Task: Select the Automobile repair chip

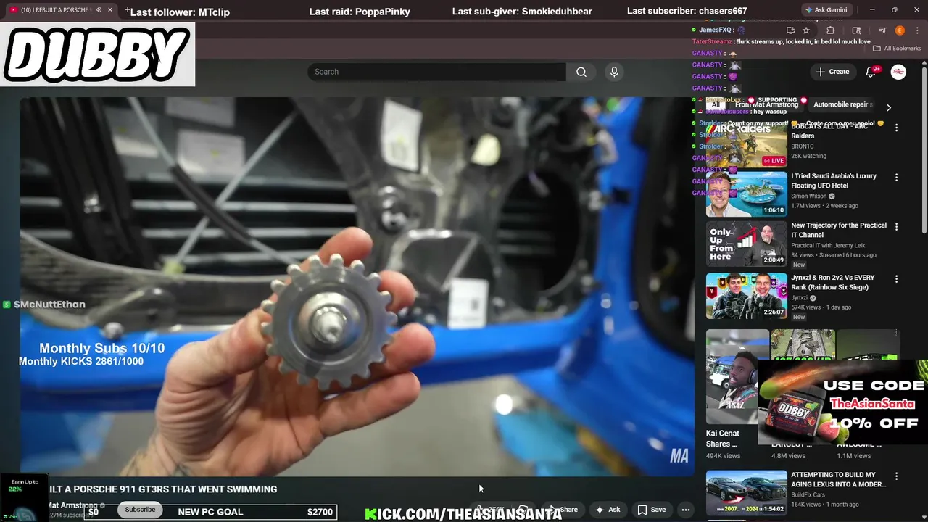Action: pyautogui.click(x=842, y=104)
